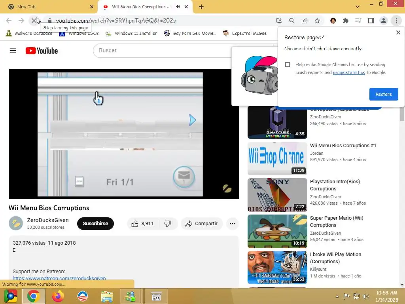Open the YouTube hamburger guide menu
Viewport: 405px width, 304px height.
pyautogui.click(x=13, y=50)
